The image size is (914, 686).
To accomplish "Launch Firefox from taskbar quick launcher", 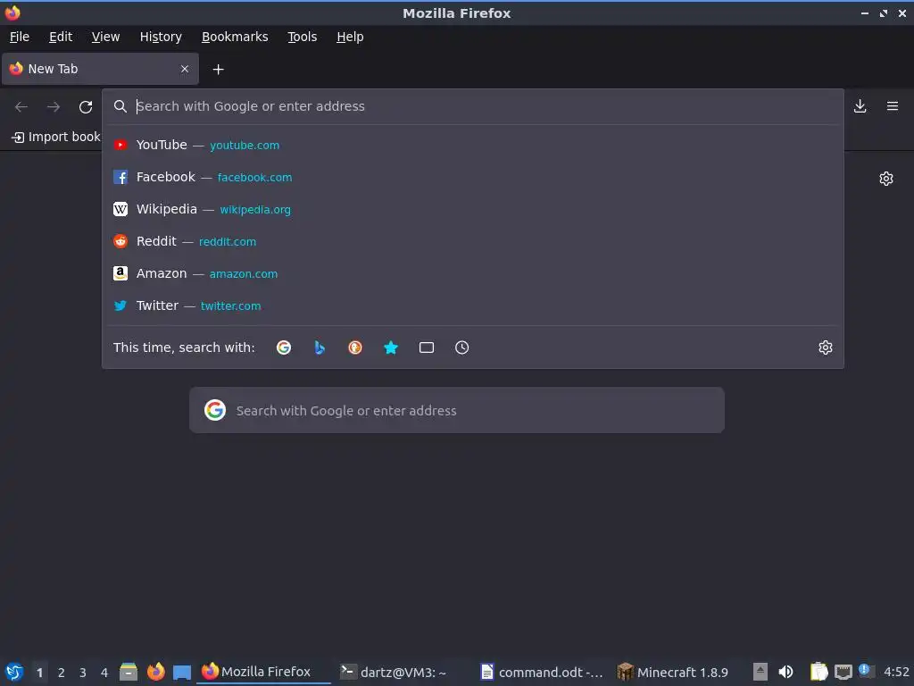I will [x=155, y=672].
